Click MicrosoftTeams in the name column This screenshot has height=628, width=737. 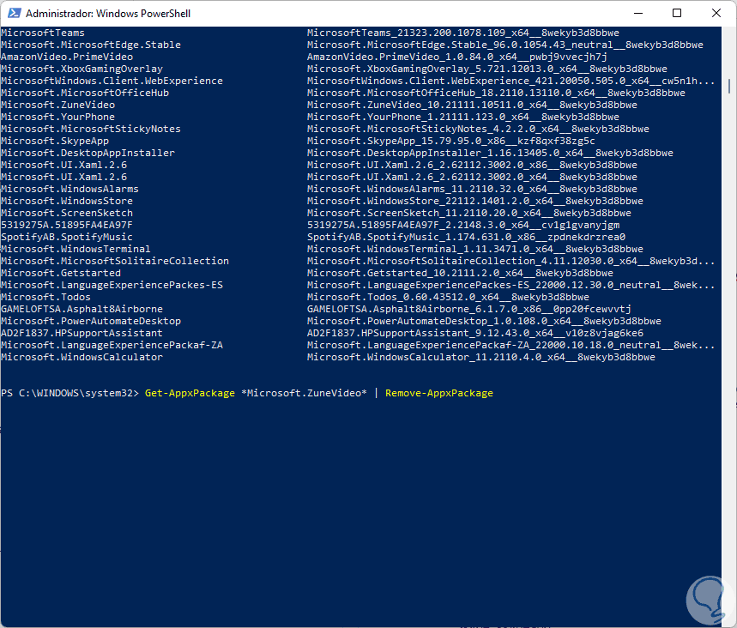tap(43, 33)
